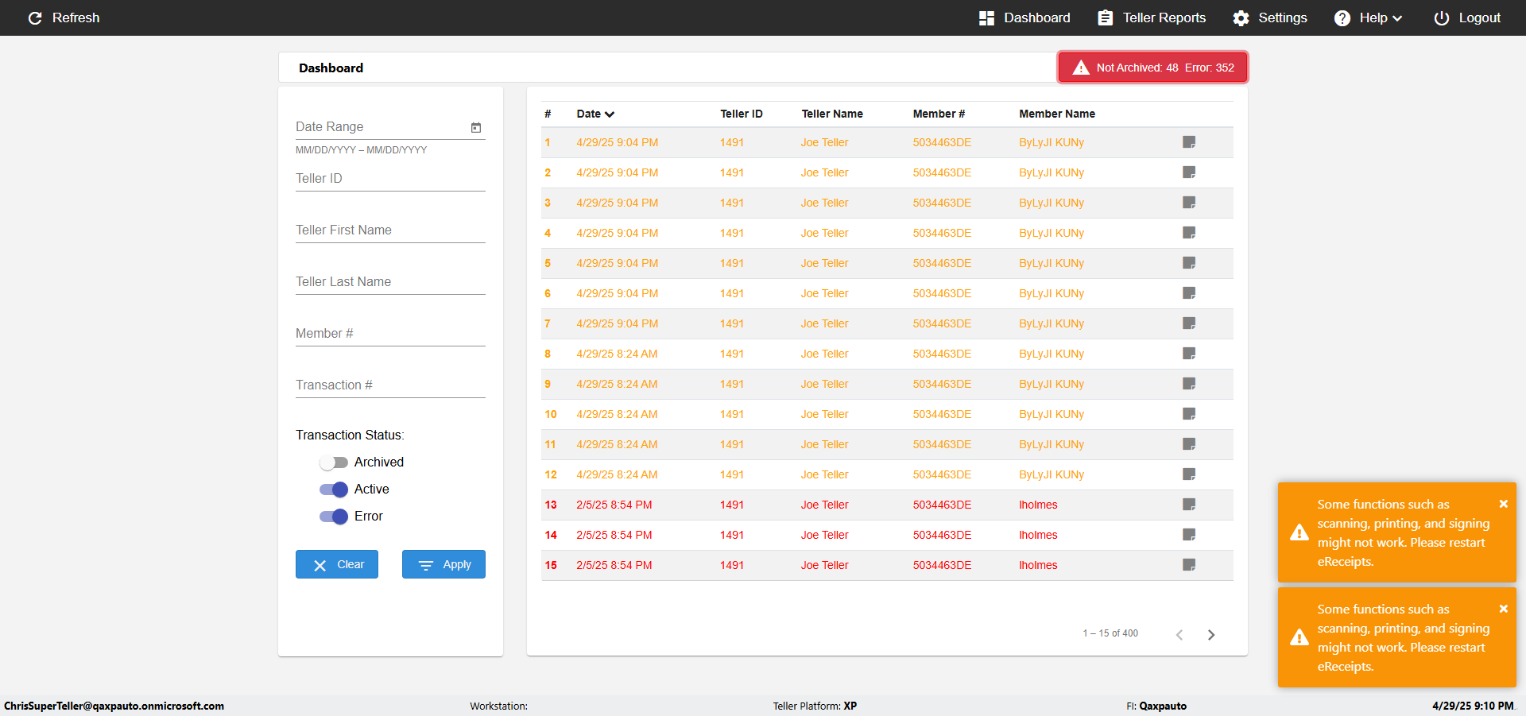Close the upper orange warning notification
Screen dimensions: 1526x716
coord(1504,504)
